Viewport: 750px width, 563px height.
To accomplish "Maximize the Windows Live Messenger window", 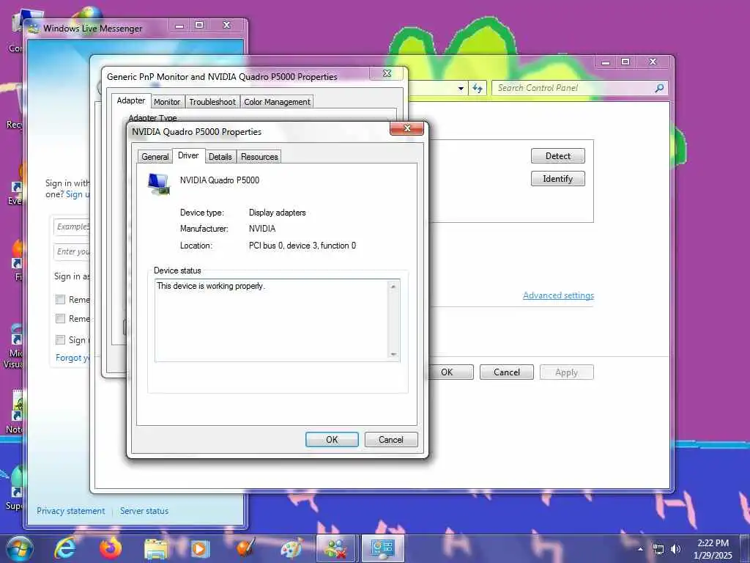I will point(199,25).
